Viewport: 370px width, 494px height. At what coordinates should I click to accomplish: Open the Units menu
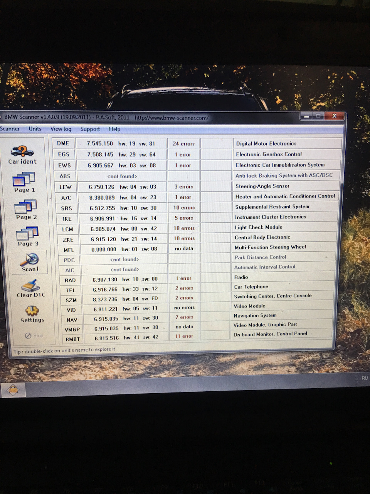click(35, 129)
